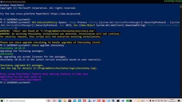Select active PowerShell taskbar icon
182x102 pixels.
(x=123, y=101)
